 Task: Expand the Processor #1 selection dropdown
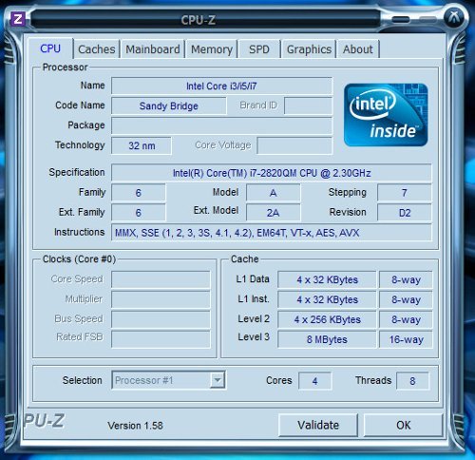[x=168, y=380]
